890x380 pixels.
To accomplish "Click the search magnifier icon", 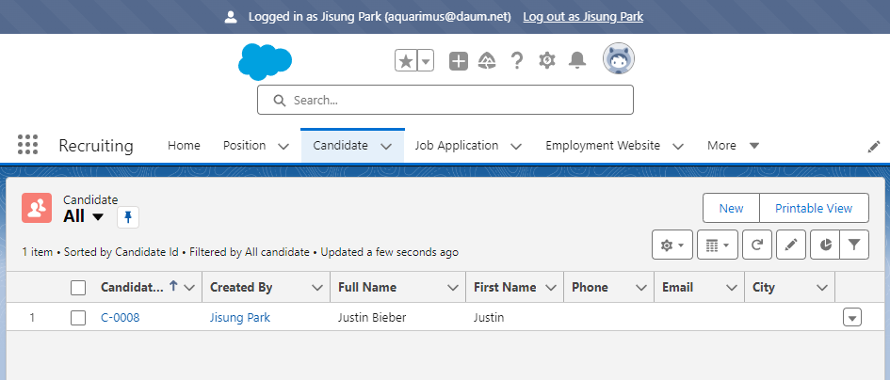I will click(x=280, y=101).
